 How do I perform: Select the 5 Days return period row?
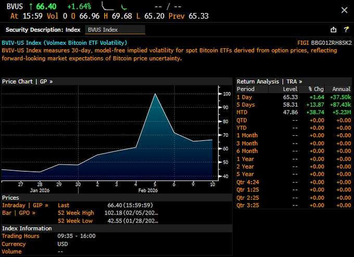246,105
